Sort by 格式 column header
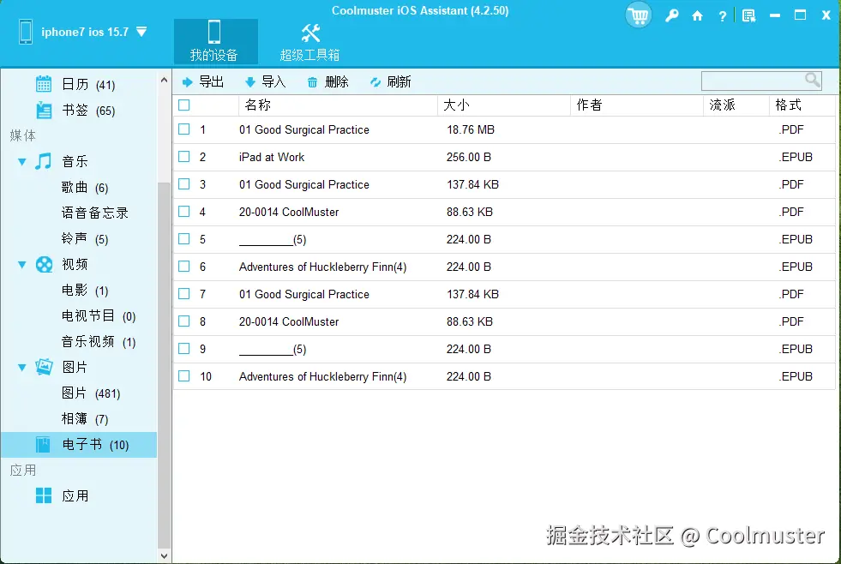The height and width of the screenshot is (564, 841). pyautogui.click(x=802, y=105)
